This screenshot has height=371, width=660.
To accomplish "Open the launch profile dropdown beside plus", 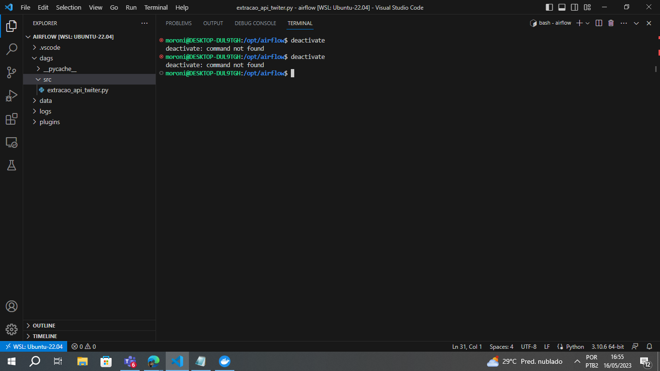I will pyautogui.click(x=588, y=23).
